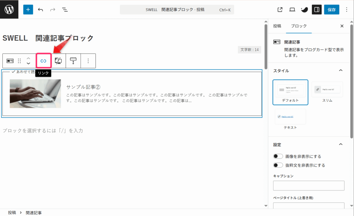Click the editor canvas vertical scrollbar

[x=266, y=47]
